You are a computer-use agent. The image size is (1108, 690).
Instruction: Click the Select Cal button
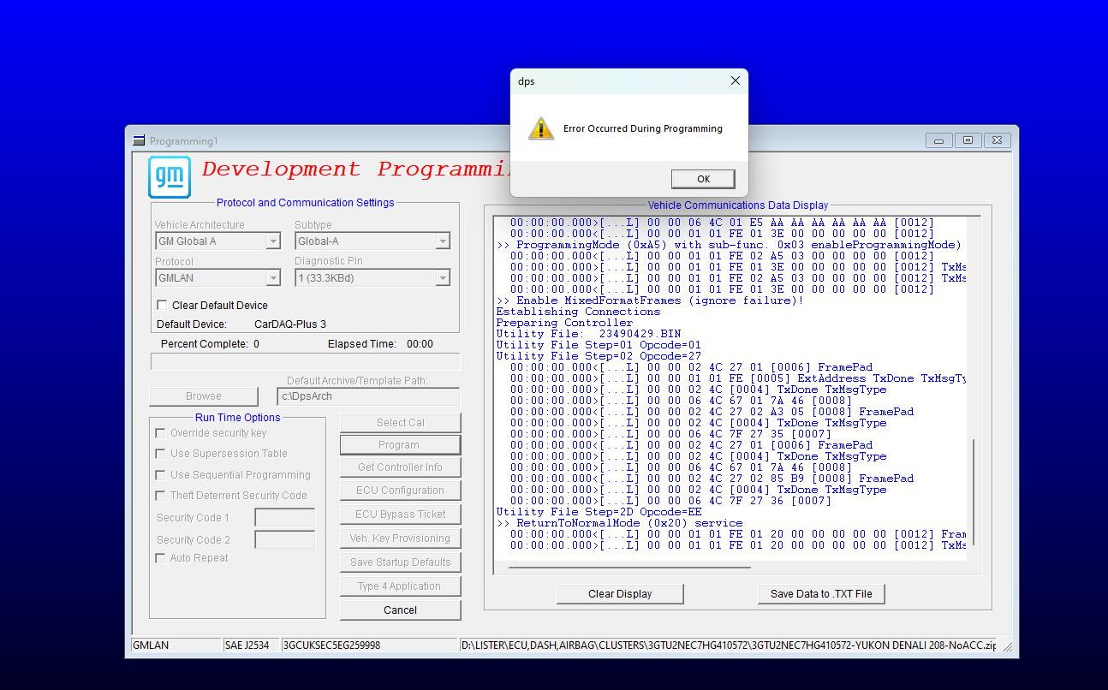click(x=401, y=423)
